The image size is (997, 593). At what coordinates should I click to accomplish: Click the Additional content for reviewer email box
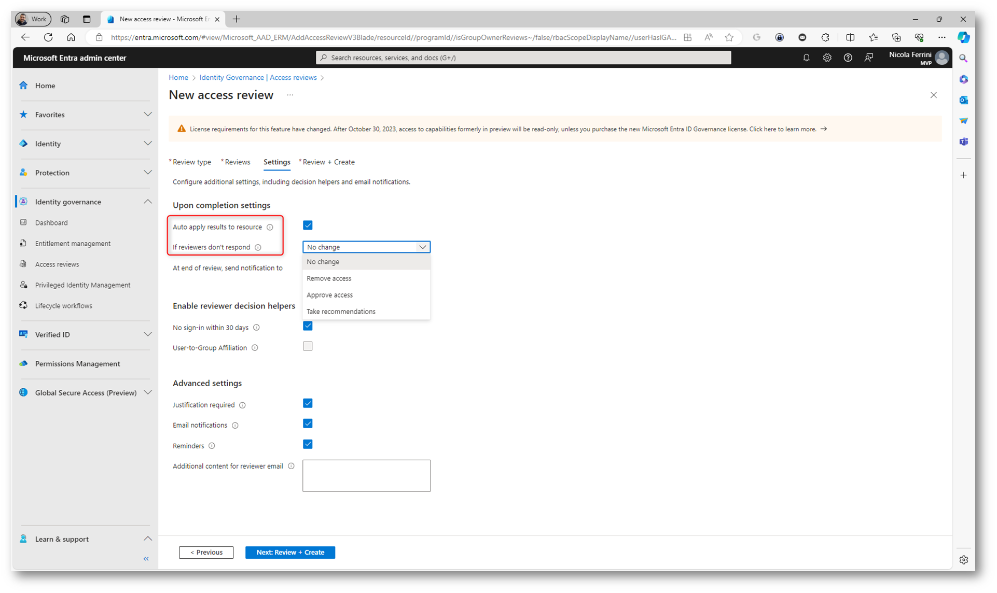click(x=366, y=476)
